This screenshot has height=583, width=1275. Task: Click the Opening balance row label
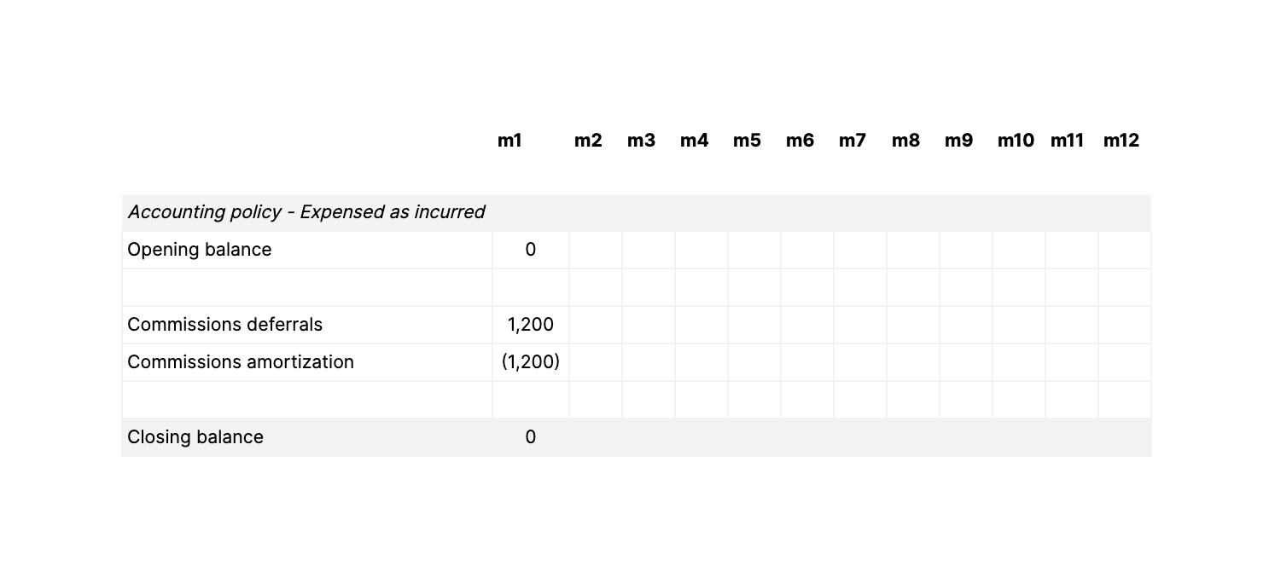200,250
